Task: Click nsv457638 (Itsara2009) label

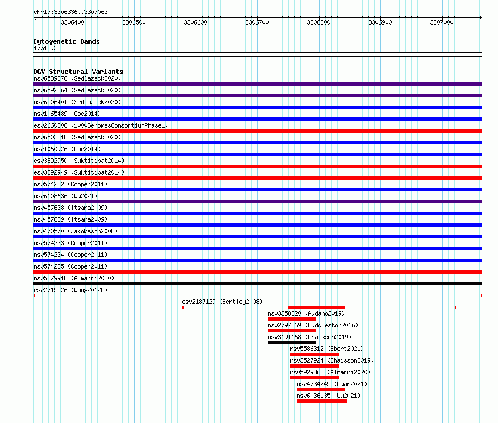Action: pos(71,208)
